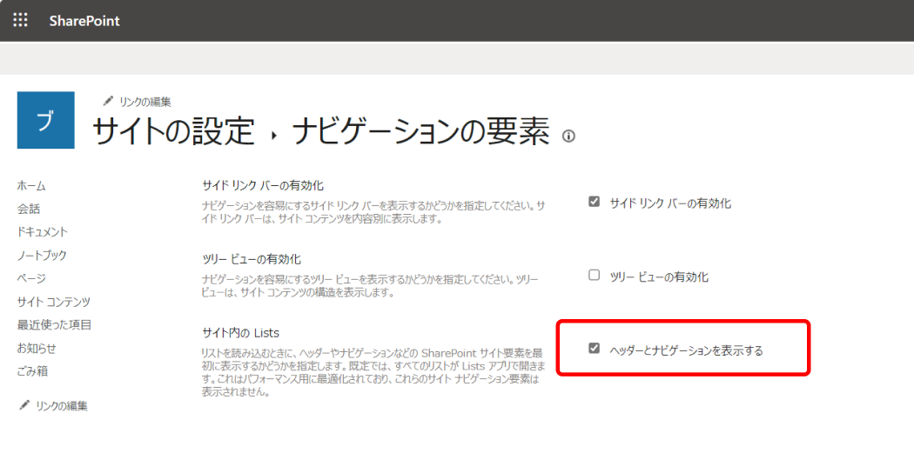Open サイト コンテンツ in side navigation

tap(54, 302)
